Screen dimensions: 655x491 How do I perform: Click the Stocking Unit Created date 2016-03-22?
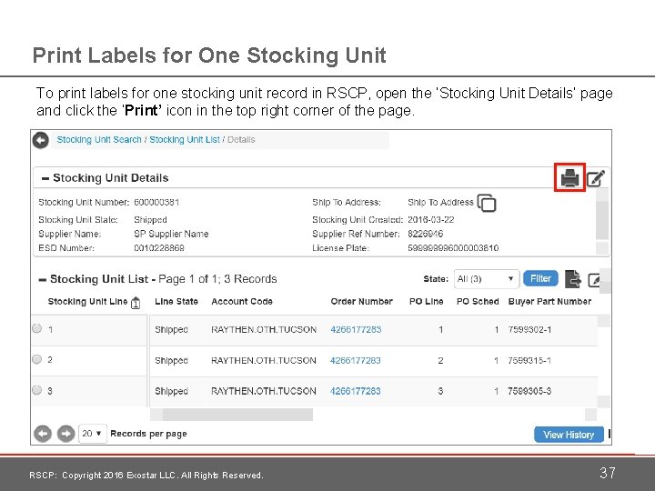(430, 220)
